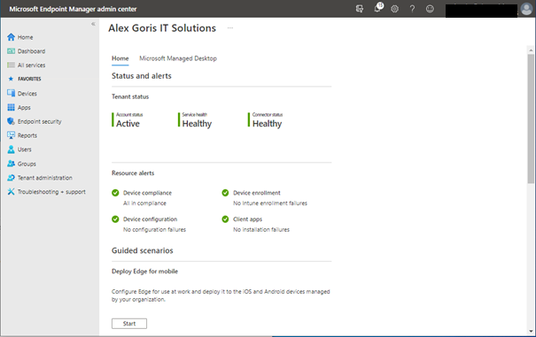
Task: Open the settings gear icon
Action: (395, 9)
